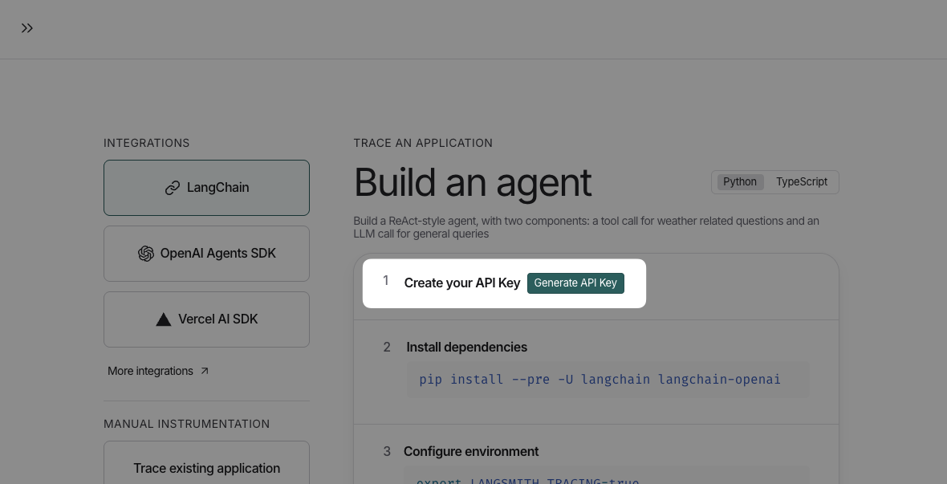Click the MANUAL INSTRUMENTATION section label
The image size is (947, 484).
pos(187,424)
